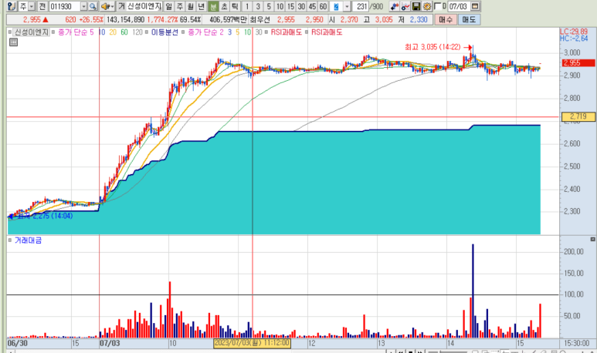Click the yellow crosshair price tag 2,719

[x=578, y=116]
